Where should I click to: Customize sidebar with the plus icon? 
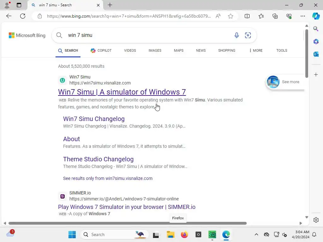click(316, 74)
